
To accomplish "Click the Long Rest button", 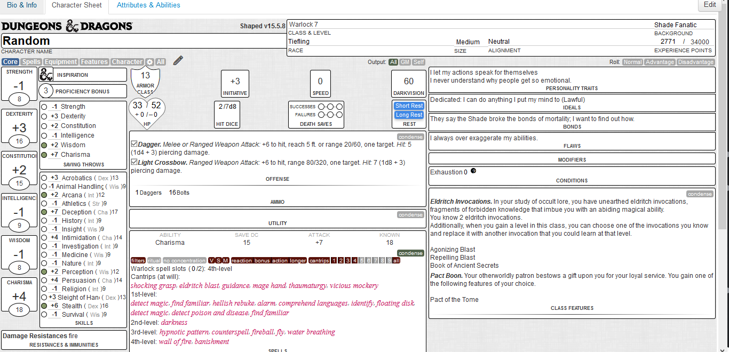I will pos(409,115).
